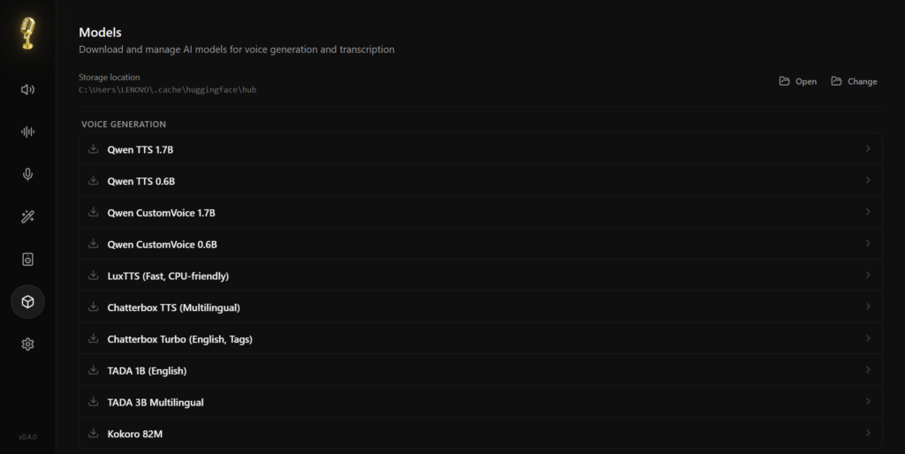Click download icon for Qwen TTS 1.7B

coord(93,149)
